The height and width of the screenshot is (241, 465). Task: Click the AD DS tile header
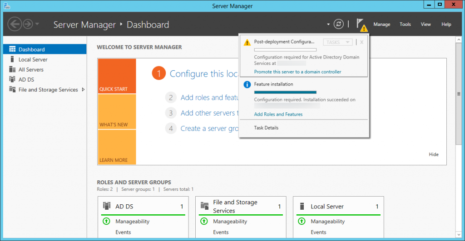click(x=143, y=206)
